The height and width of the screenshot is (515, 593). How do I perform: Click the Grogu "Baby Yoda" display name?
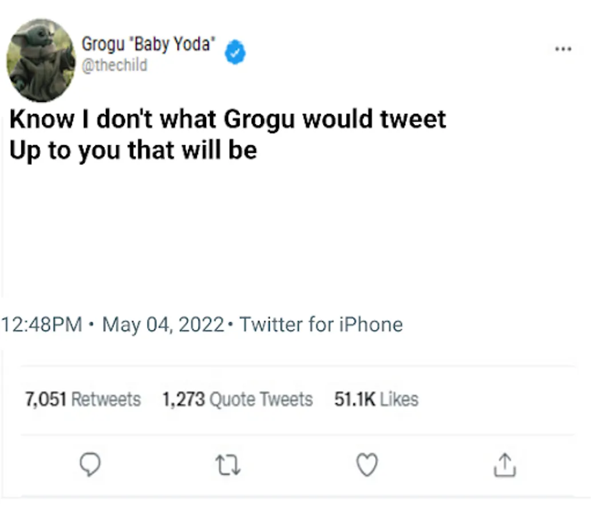(146, 45)
